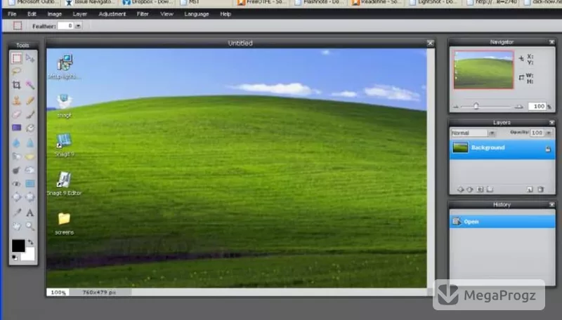Viewport: 562px width, 320px height.
Task: Select the Zoom magnifier tool
Action: point(30,226)
